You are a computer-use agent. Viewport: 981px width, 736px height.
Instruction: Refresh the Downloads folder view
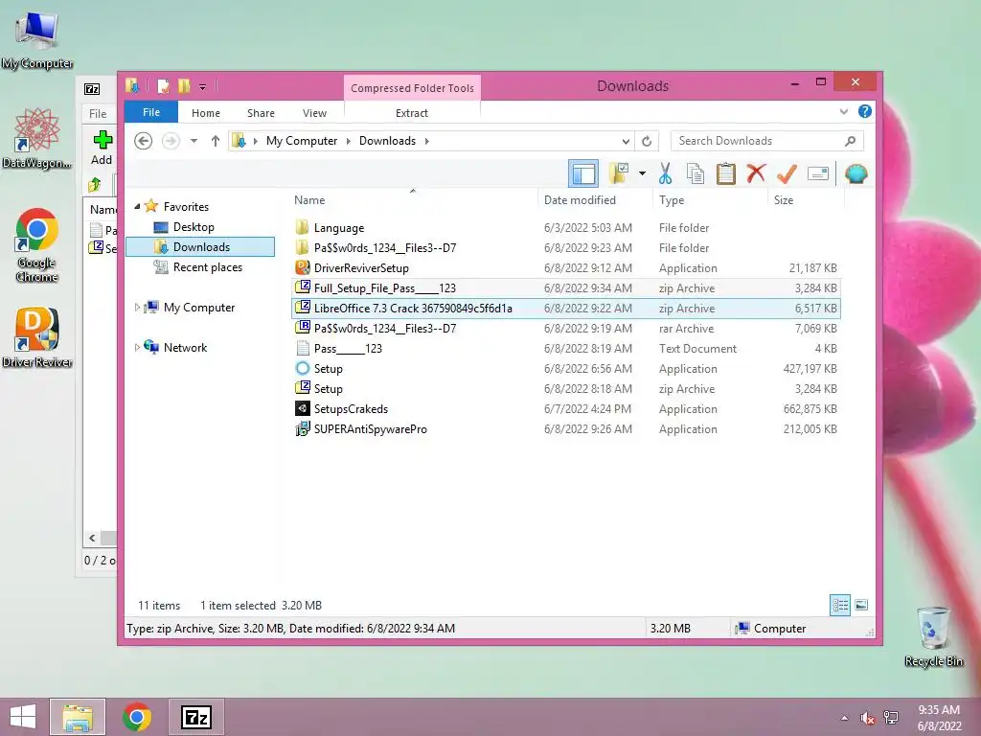647,141
